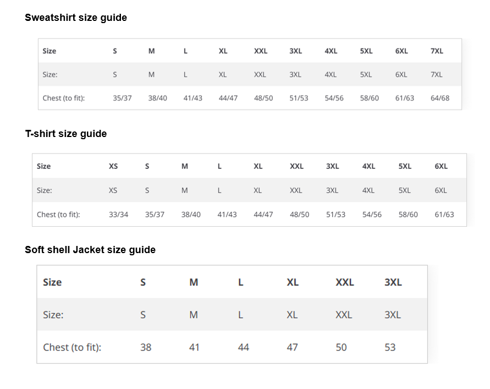Select the 6XL header in the T-shirt table
This screenshot has width=490, height=389.
[x=441, y=166]
